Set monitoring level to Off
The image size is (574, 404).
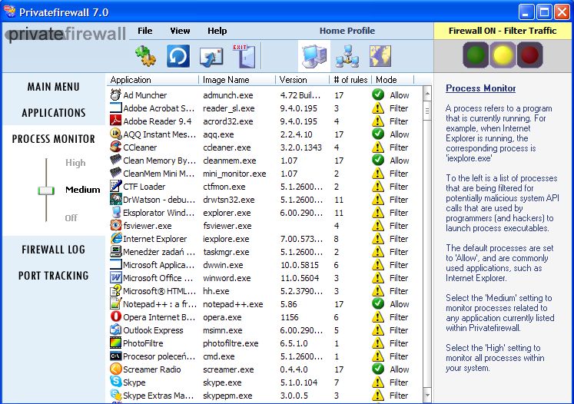(71, 218)
